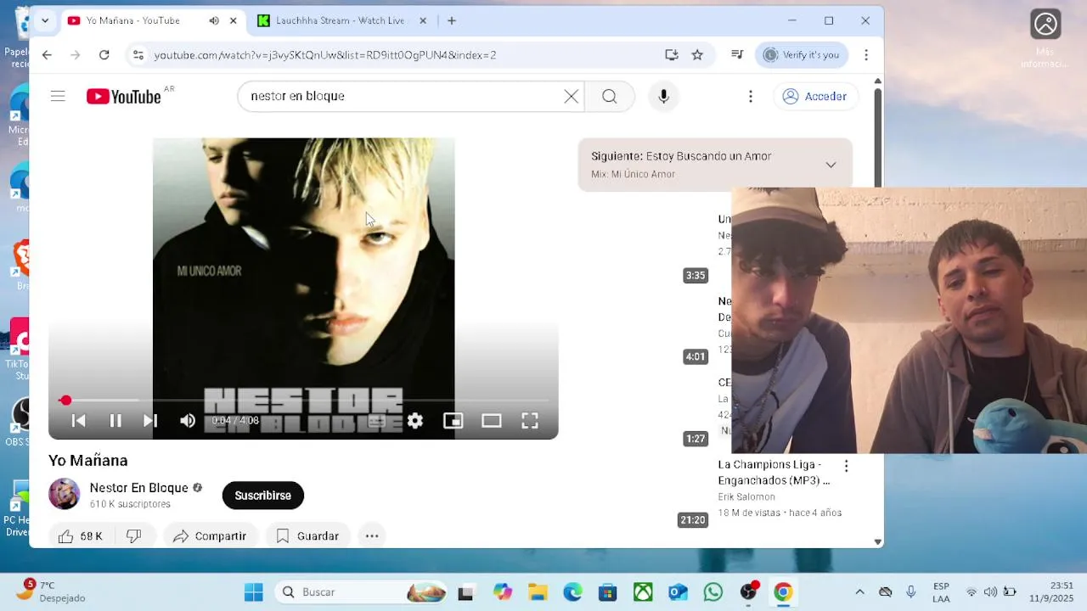Viewport: 1087px width, 611px height.
Task: Click the Suscribirse button
Action: [263, 496]
